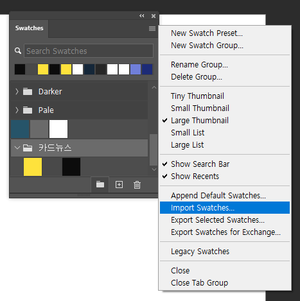Click the scrollbar up arrow in Swatches

point(154,87)
